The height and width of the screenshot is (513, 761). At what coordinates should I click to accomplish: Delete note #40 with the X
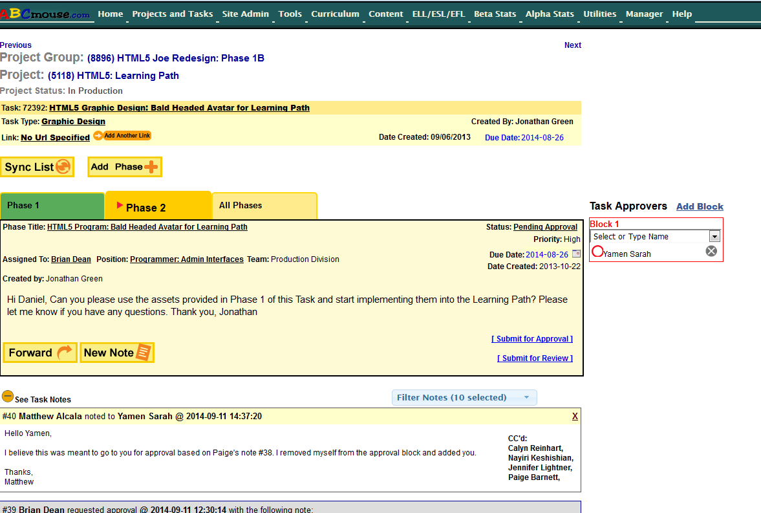tap(575, 416)
